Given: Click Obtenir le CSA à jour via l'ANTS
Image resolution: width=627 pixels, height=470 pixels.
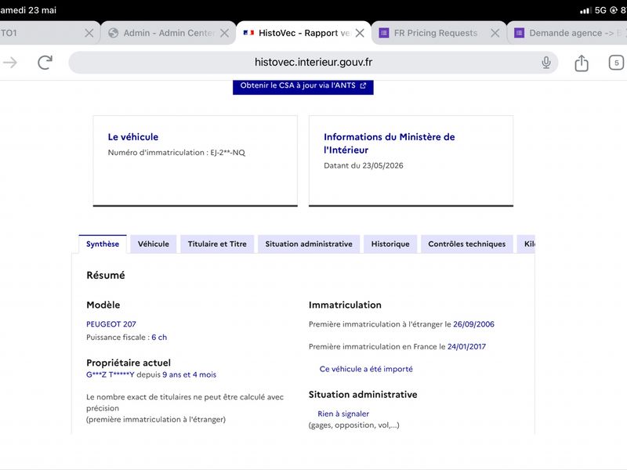Looking at the screenshot, I should click(x=303, y=86).
